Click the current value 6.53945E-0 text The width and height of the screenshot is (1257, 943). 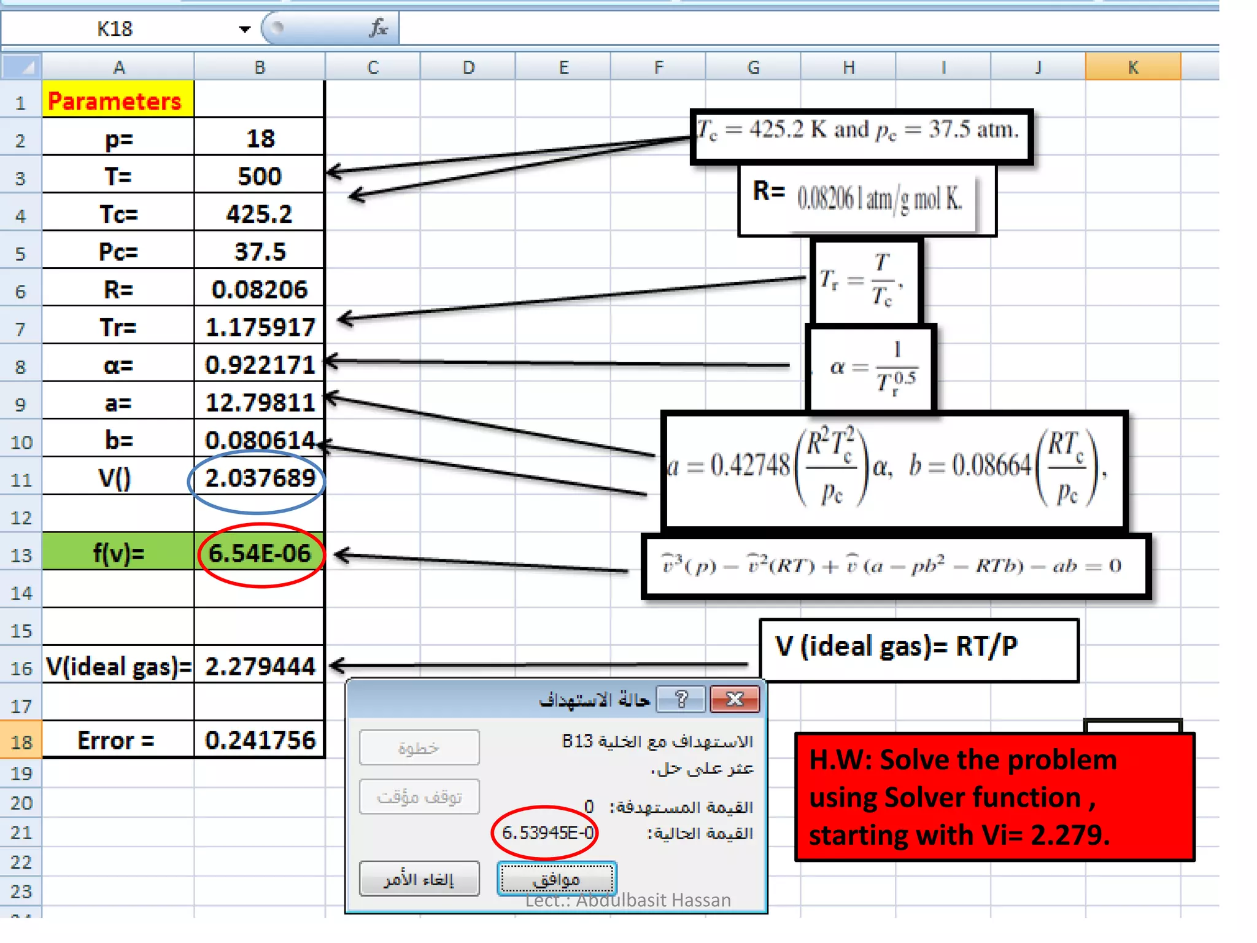tap(547, 833)
